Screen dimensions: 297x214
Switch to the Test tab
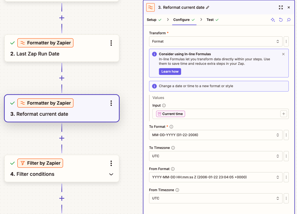[x=210, y=20]
